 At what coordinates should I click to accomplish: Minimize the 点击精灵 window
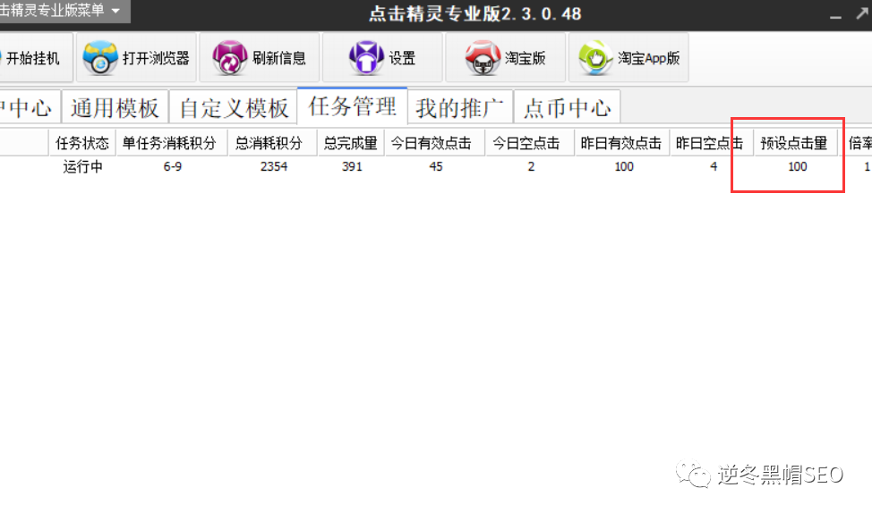835,17
